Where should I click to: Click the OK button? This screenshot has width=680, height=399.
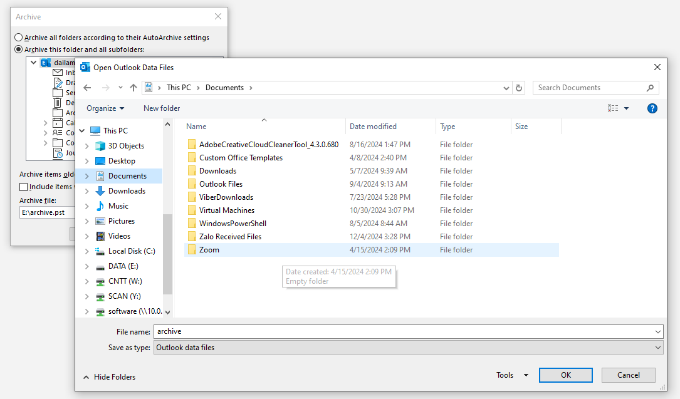pos(565,375)
